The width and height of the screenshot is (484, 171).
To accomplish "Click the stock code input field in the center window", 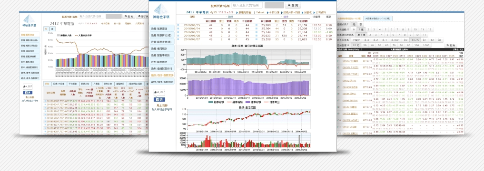I will click(247, 5).
